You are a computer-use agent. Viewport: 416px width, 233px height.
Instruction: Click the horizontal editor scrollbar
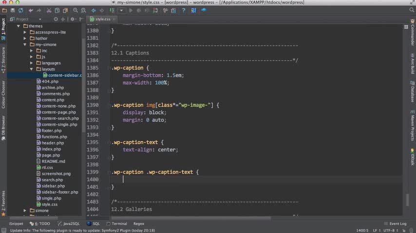(x=191, y=218)
